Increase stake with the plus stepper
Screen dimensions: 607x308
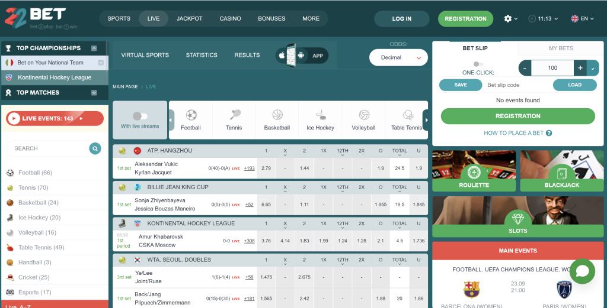580,68
